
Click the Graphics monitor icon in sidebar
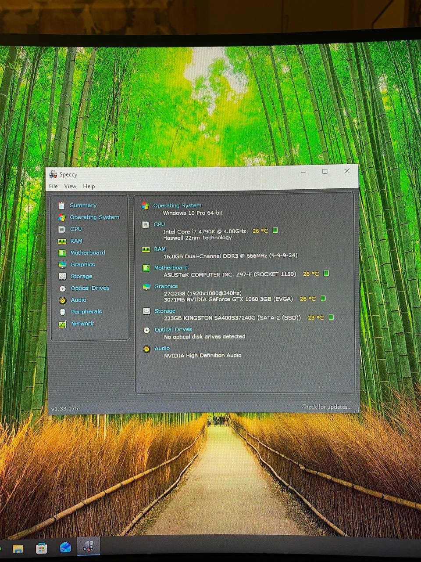click(x=62, y=265)
